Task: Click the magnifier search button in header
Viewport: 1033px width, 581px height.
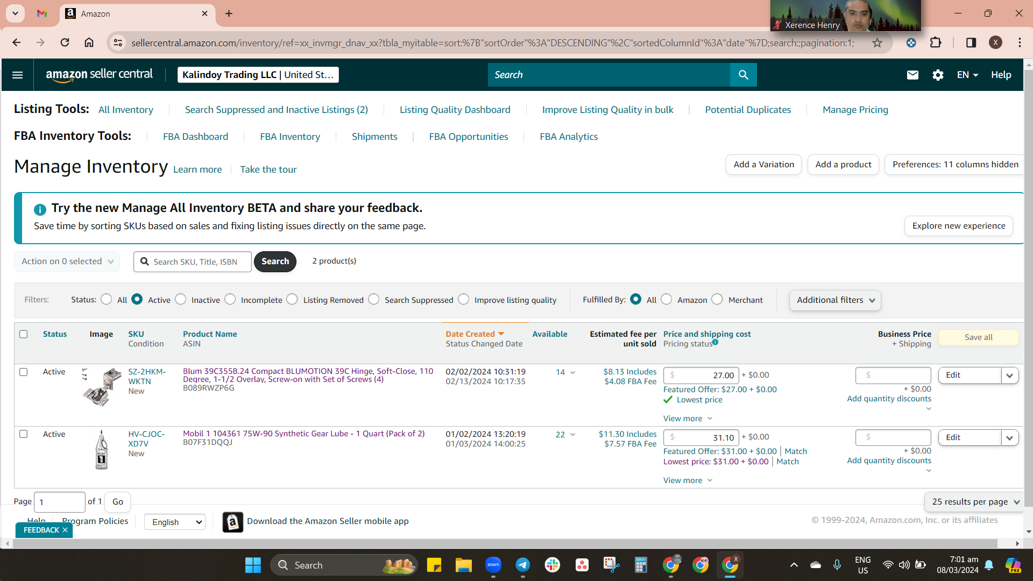Action: [743, 75]
